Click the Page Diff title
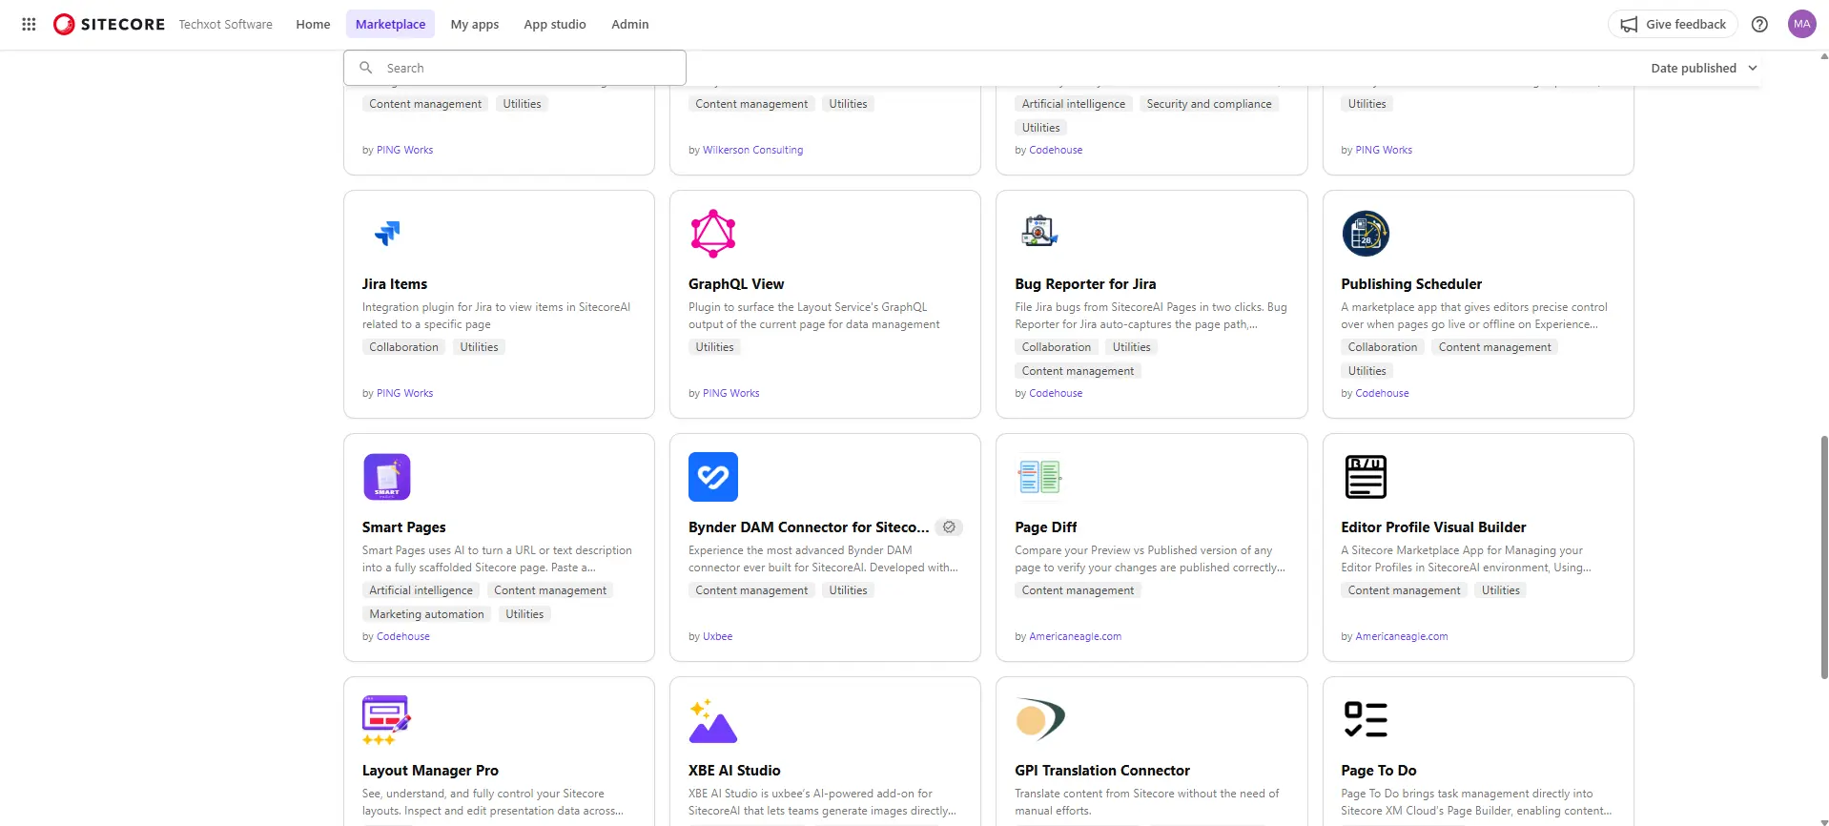Image resolution: width=1829 pixels, height=826 pixels. pyautogui.click(x=1045, y=527)
